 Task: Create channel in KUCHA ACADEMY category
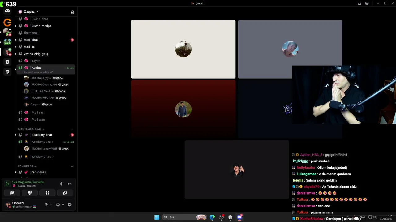point(72,129)
